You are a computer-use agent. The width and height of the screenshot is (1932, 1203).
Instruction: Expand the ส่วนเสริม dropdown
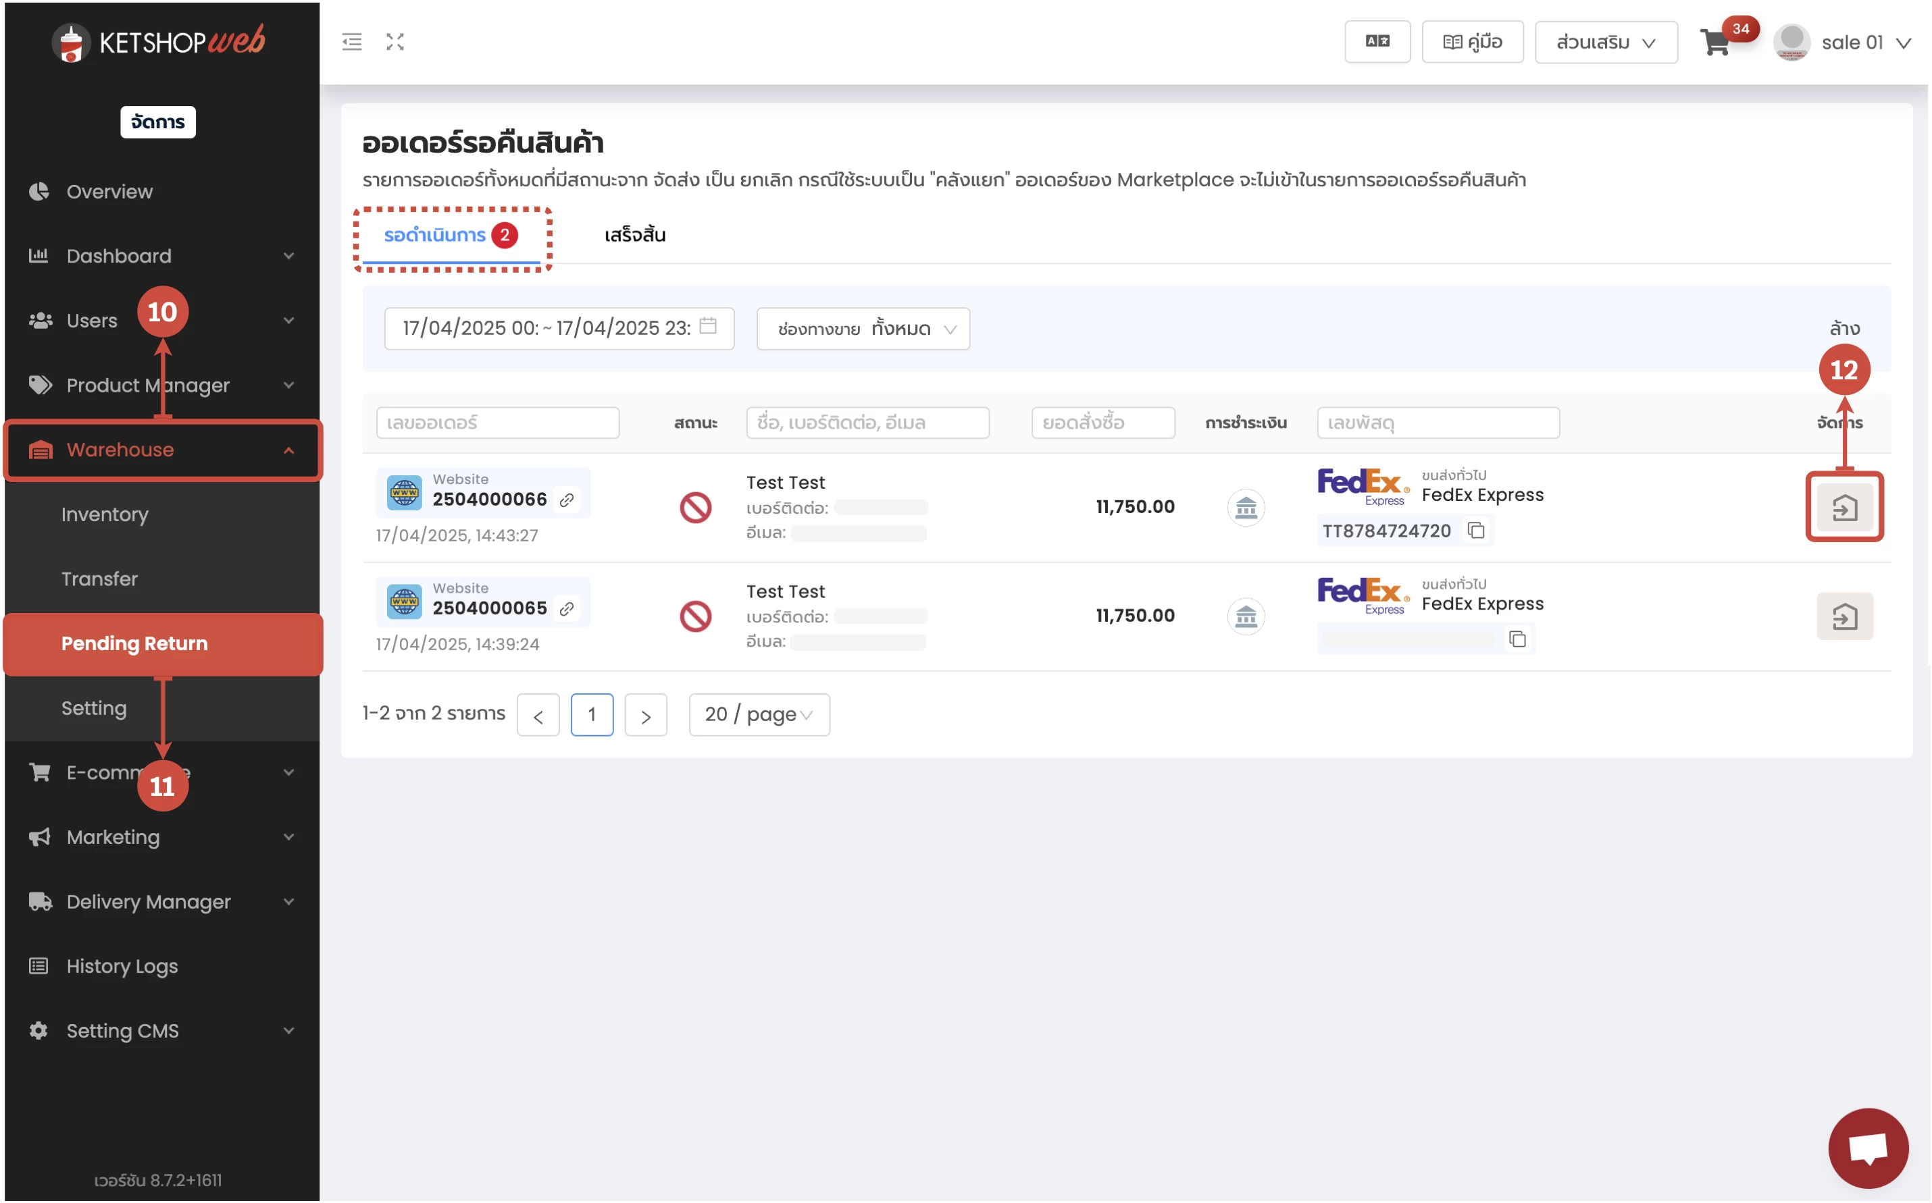coord(1606,42)
